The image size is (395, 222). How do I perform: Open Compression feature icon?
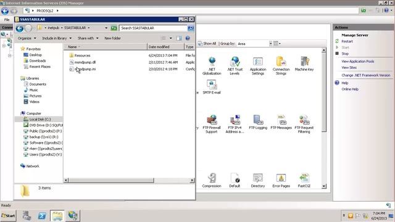pyautogui.click(x=212, y=181)
